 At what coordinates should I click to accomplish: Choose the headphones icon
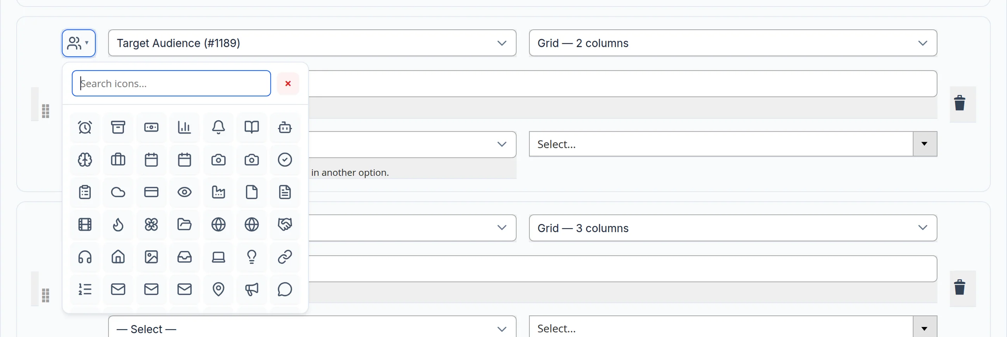click(x=85, y=257)
